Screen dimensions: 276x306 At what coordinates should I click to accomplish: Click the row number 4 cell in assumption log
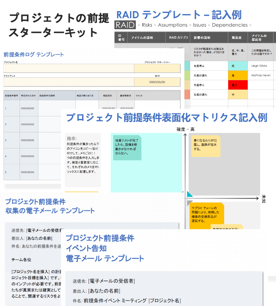tap(12, 156)
